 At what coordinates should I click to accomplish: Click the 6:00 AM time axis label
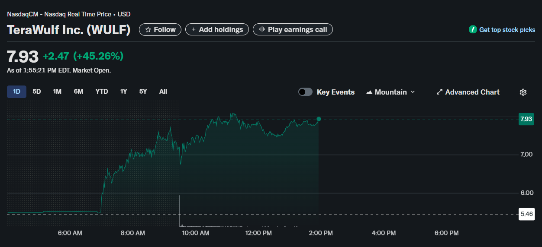pos(70,233)
